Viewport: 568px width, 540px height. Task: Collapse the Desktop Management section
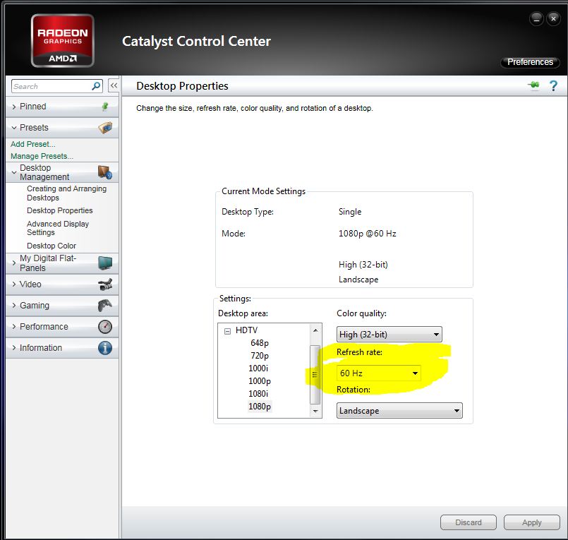[14, 172]
